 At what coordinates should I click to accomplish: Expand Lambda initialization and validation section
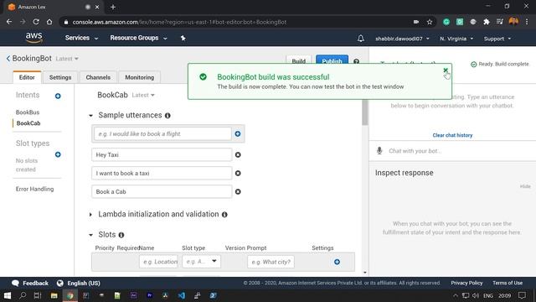90,215
